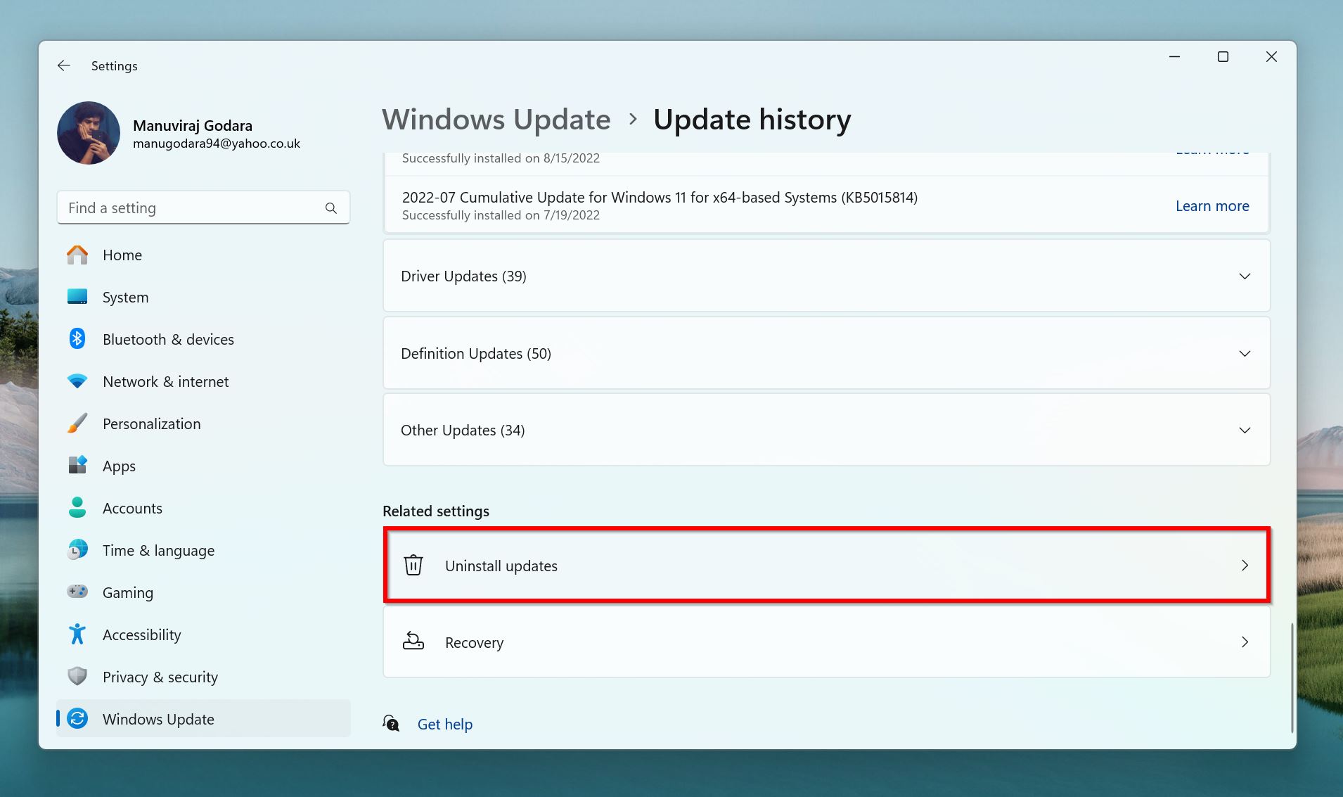This screenshot has width=1343, height=797.
Task: Click the vertical scrollbar thumb
Action: (1292, 677)
